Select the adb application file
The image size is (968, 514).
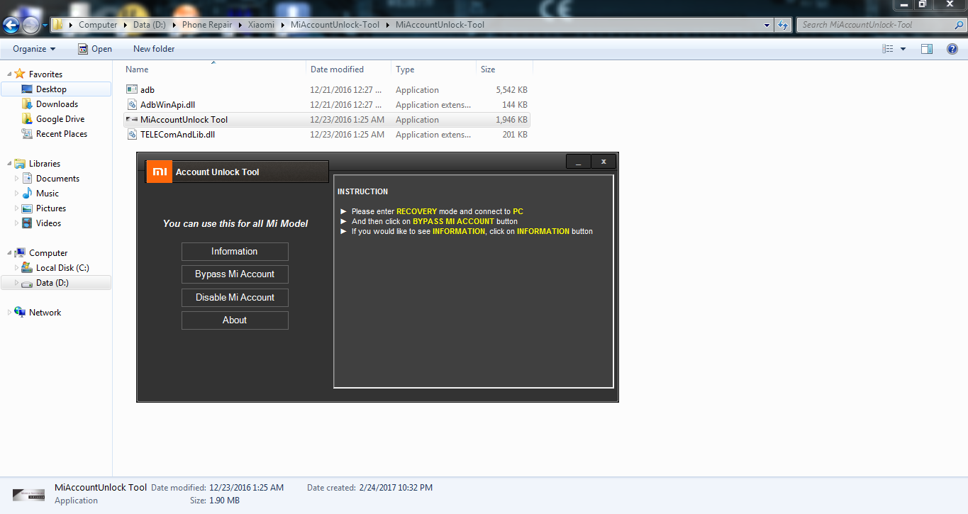(x=327, y=90)
